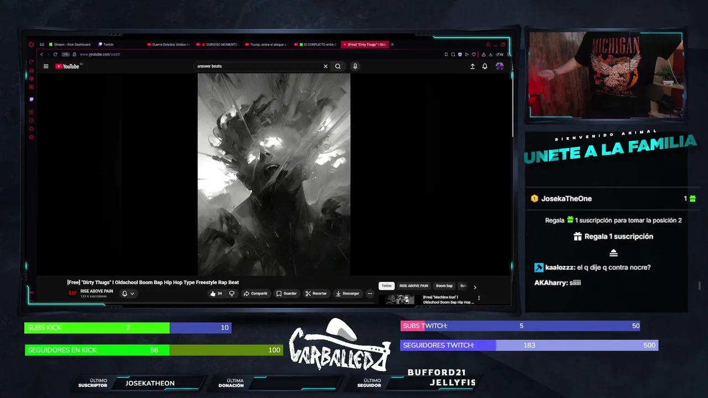The height and width of the screenshot is (398, 708).
Task: Reload the page with the refresh icon
Action: [55, 54]
